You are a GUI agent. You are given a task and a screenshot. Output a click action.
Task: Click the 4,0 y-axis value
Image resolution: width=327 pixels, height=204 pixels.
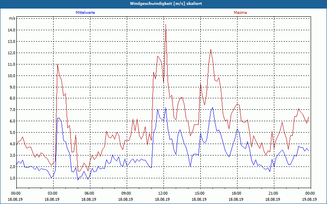coord(13,144)
